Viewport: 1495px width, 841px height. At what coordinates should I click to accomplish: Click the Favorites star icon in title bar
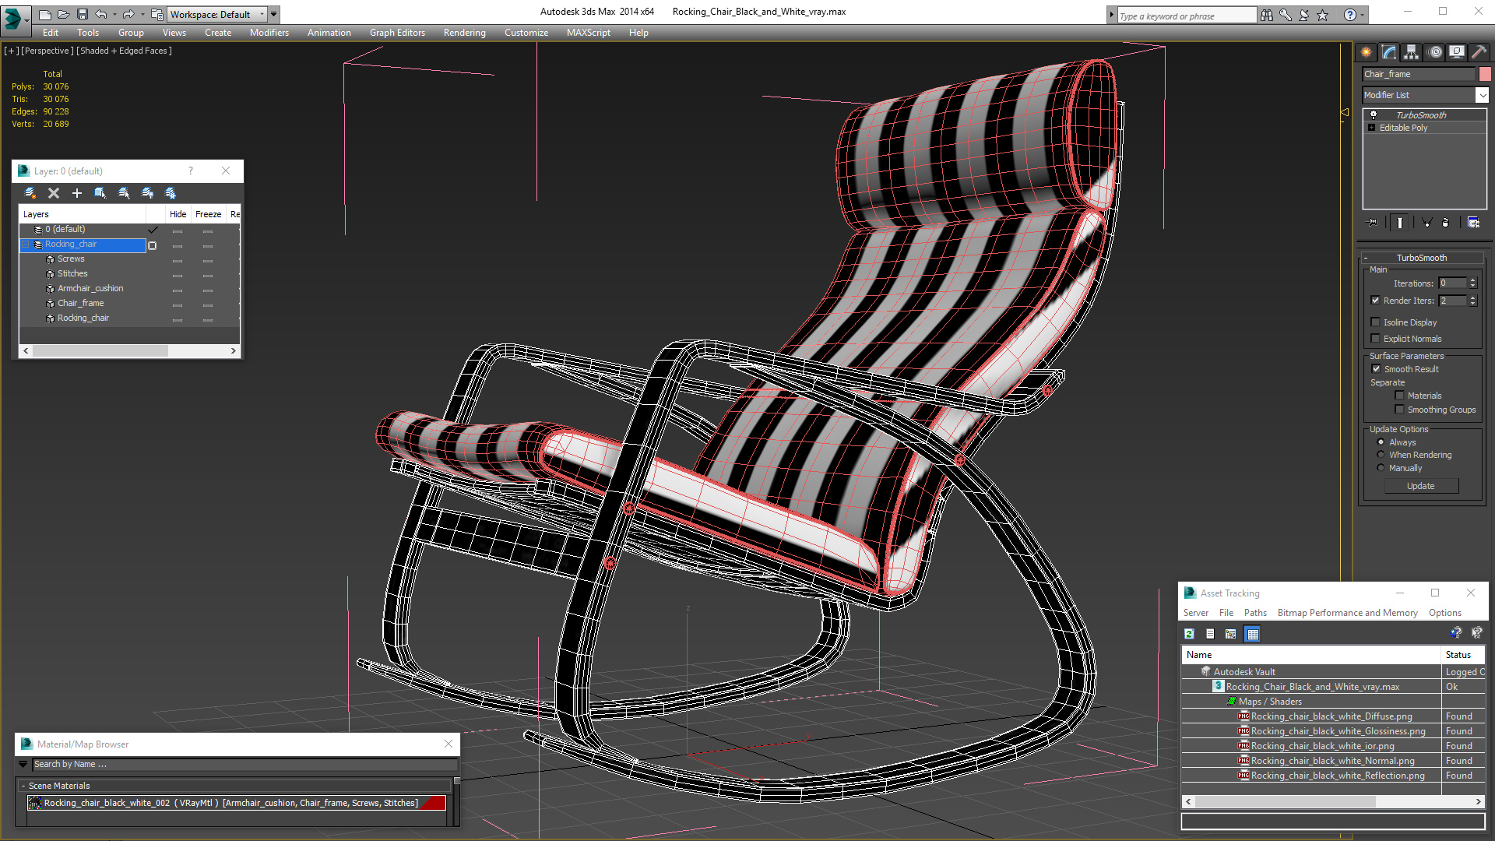(x=1322, y=15)
